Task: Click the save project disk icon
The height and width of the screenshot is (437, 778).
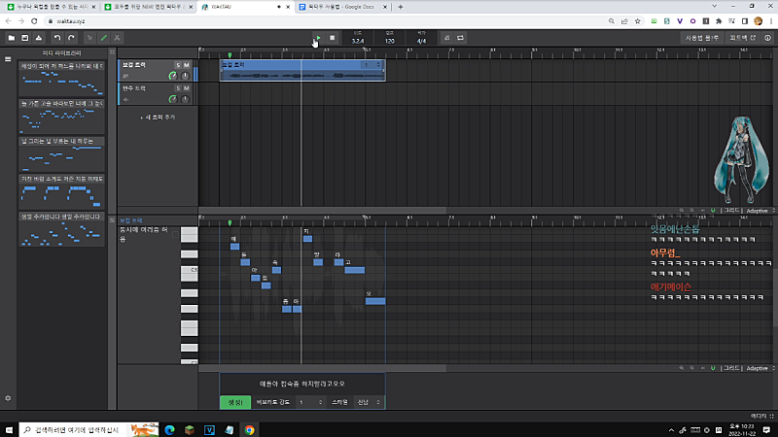Action: [x=24, y=38]
